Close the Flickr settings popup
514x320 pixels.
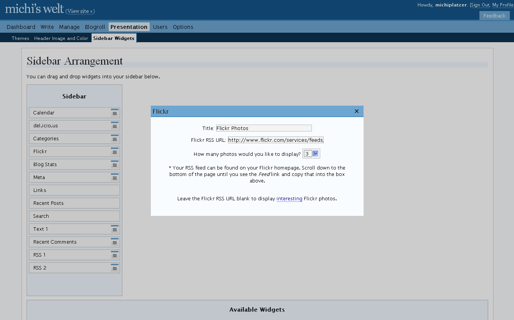356,111
